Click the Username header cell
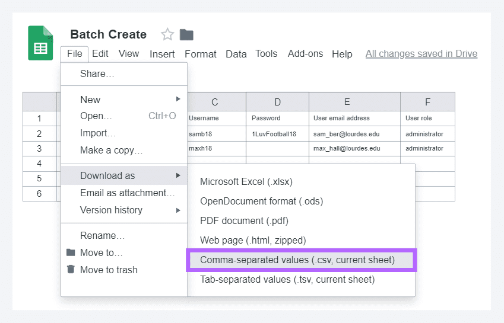 point(216,119)
